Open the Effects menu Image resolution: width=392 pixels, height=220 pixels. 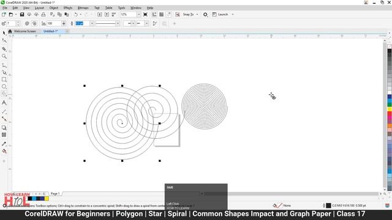tap(68, 8)
